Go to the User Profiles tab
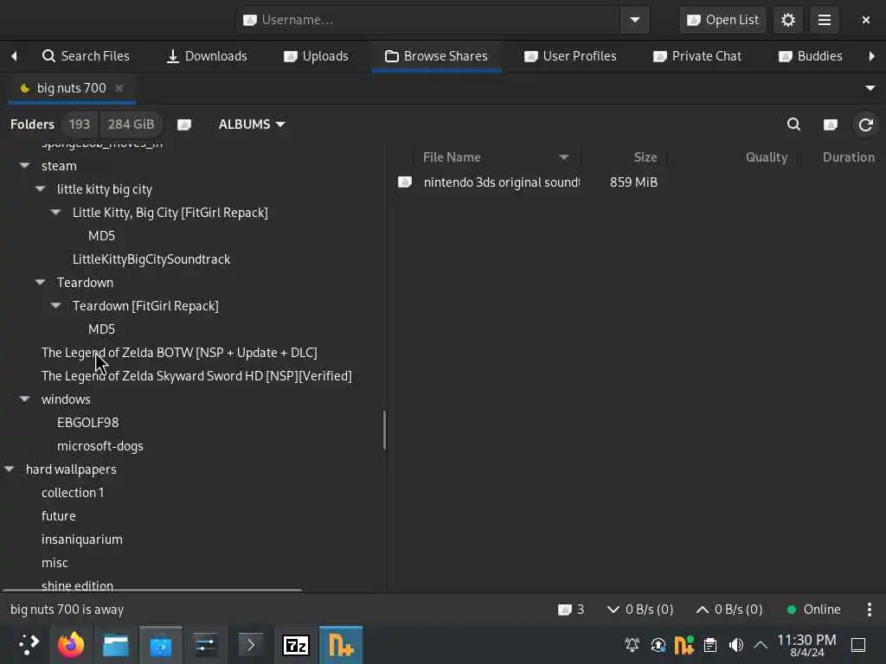Image resolution: width=886 pixels, height=664 pixels. [570, 56]
